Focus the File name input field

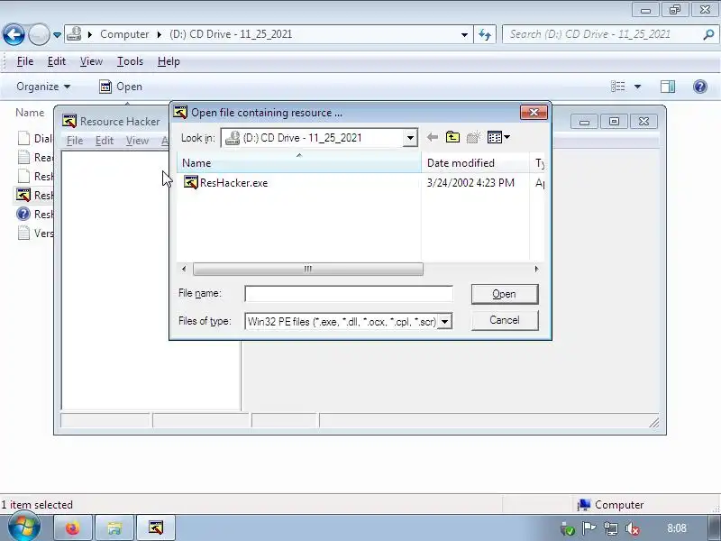pos(349,294)
